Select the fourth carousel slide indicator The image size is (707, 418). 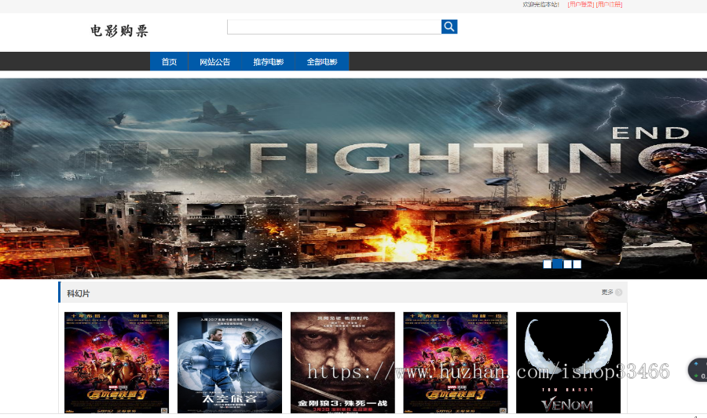(577, 264)
